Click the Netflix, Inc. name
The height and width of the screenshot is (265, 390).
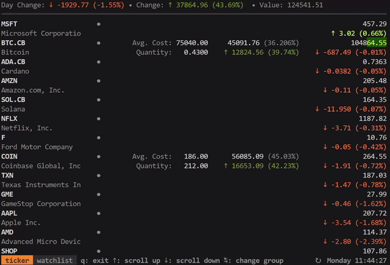tap(27, 128)
